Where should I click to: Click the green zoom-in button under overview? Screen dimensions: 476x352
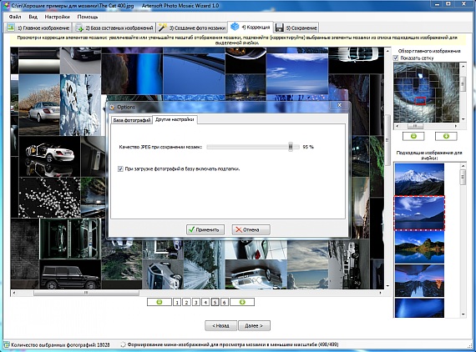[446, 137]
